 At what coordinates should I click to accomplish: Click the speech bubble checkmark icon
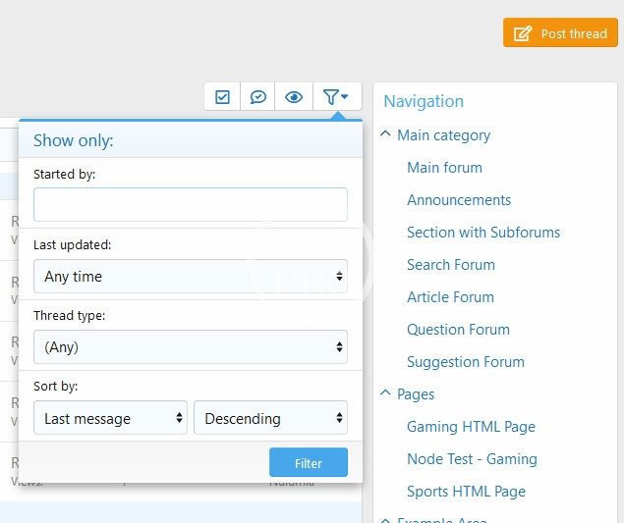coord(257,97)
